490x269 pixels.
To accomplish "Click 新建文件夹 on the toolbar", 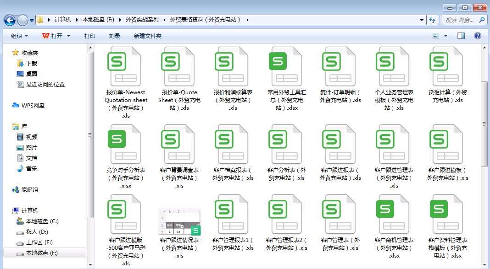I will click(147, 35).
